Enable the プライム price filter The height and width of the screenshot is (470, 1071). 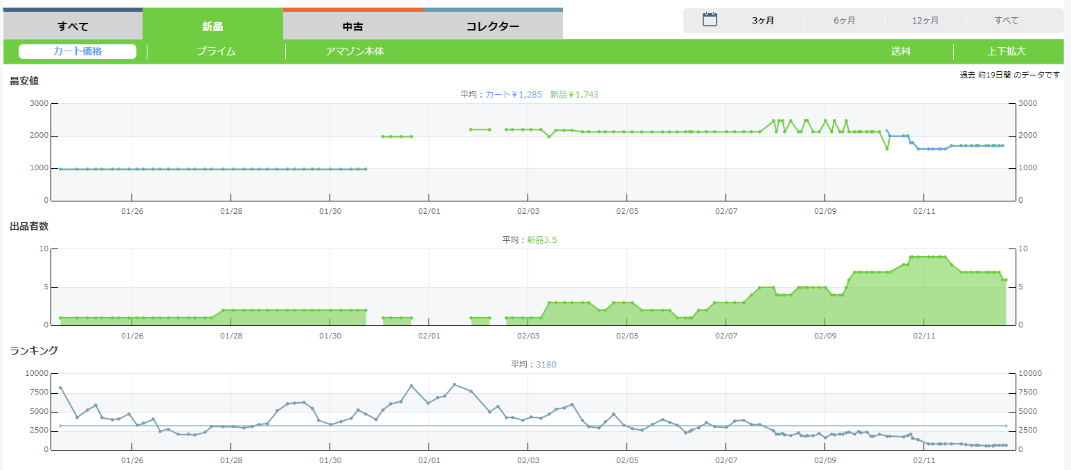[216, 51]
